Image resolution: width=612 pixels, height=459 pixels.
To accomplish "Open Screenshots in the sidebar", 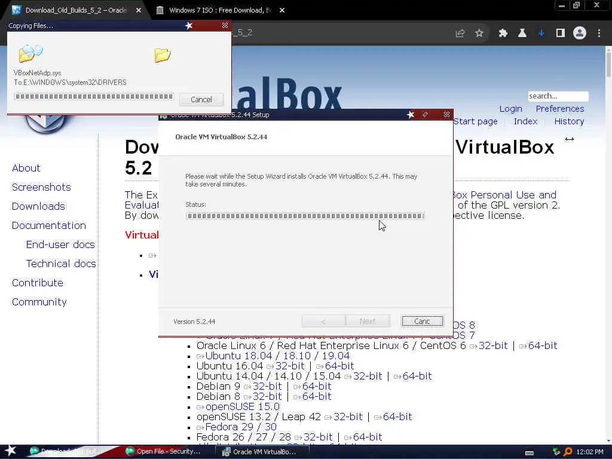I will coord(41,187).
